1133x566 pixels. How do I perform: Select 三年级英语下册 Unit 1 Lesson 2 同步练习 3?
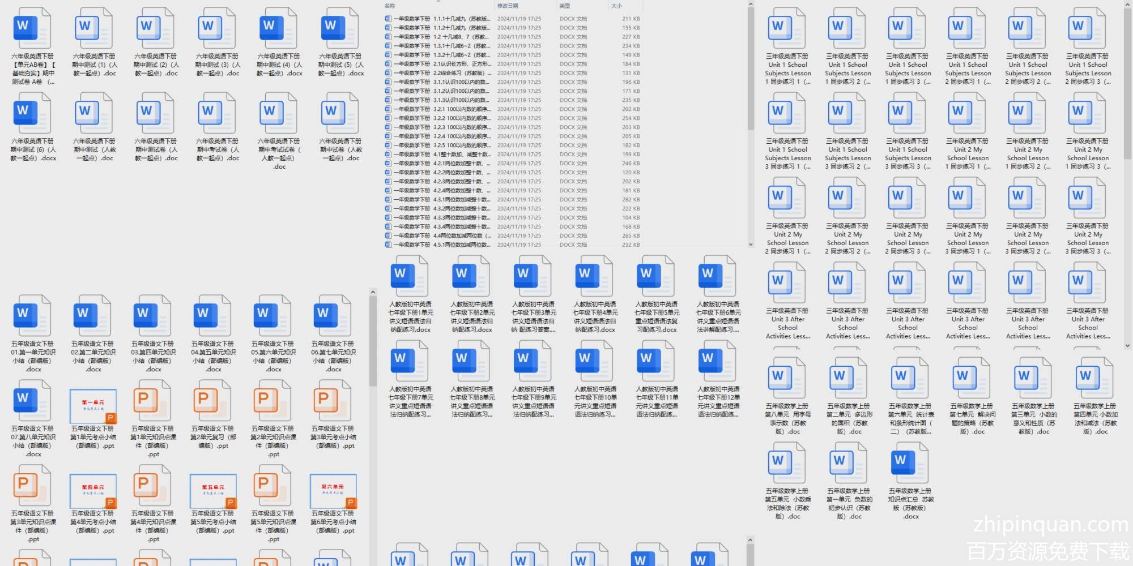point(1088,46)
